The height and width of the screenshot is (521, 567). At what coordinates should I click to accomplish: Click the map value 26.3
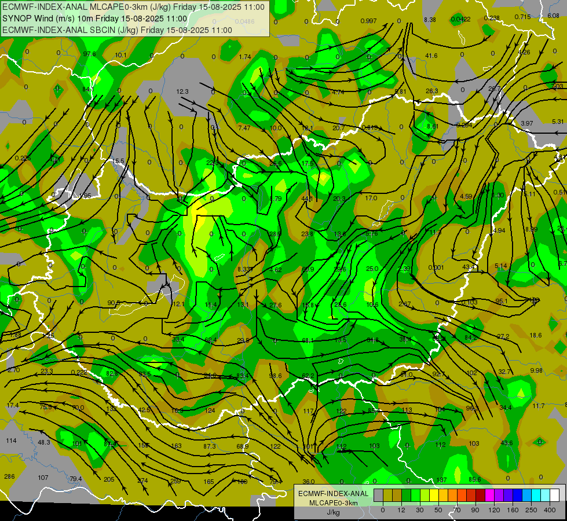click(x=431, y=91)
